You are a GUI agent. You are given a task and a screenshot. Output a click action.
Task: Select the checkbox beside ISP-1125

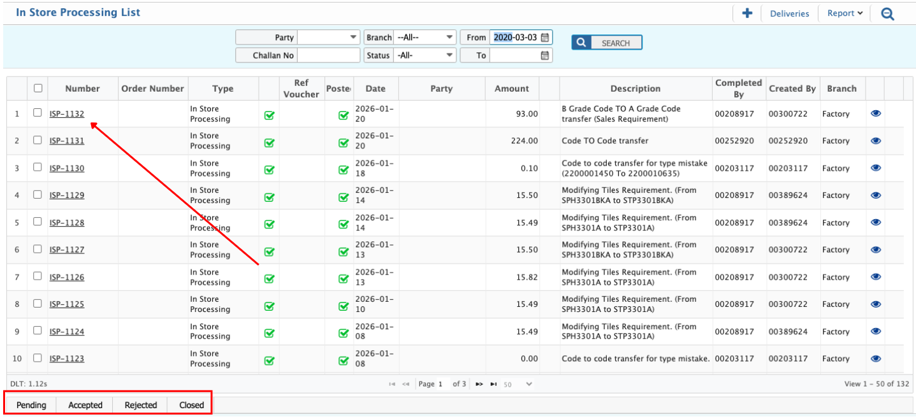[x=38, y=303]
